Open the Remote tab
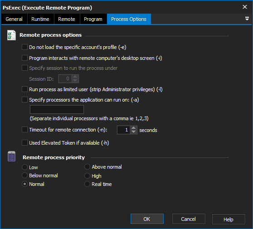This screenshot has height=229, width=253. pyautogui.click(x=67, y=19)
